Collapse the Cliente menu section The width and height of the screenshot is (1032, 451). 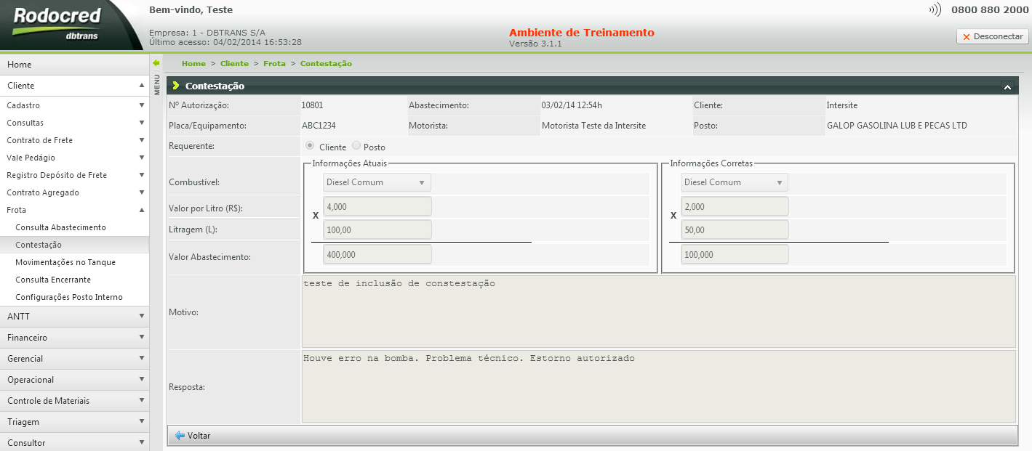(x=74, y=86)
